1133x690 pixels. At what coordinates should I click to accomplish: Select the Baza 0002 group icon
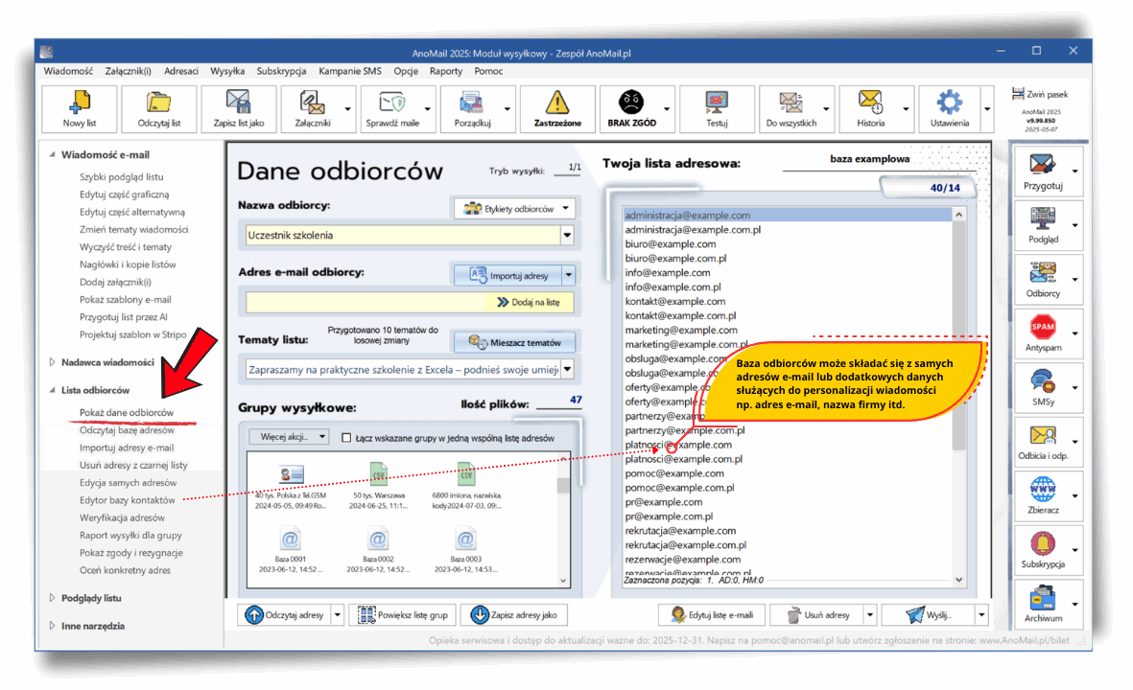[378, 550]
